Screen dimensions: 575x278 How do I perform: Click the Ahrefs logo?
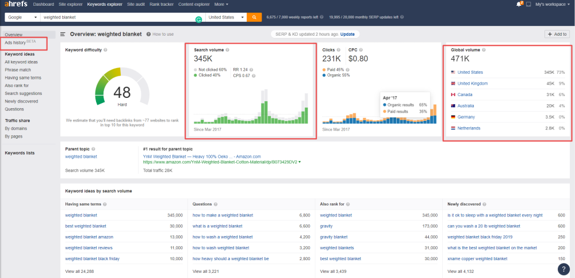[14, 4]
